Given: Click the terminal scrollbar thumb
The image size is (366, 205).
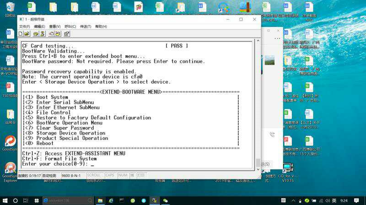Looking at the screenshot, I should click(258, 163).
